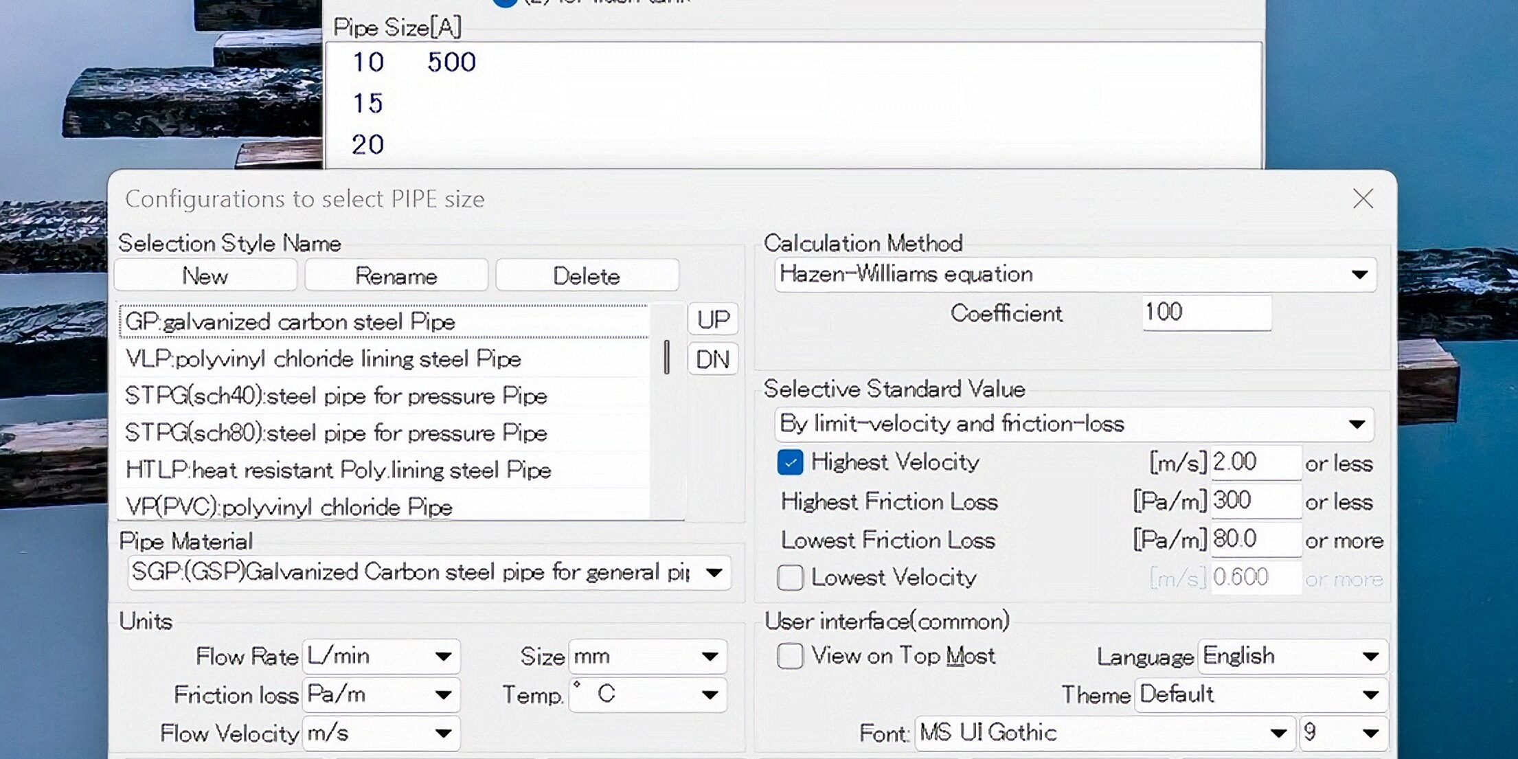Select VLP:polyvinyl chloride lining steel Pipe
Viewport: 1518px width, 759px height.
(383, 359)
